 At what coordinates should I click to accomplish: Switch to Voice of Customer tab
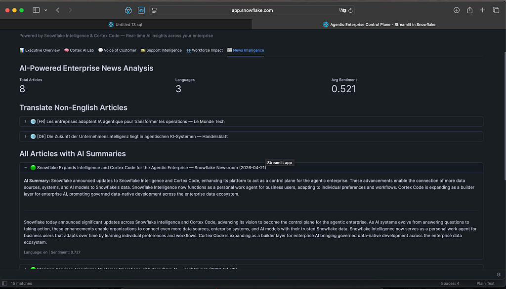click(117, 50)
